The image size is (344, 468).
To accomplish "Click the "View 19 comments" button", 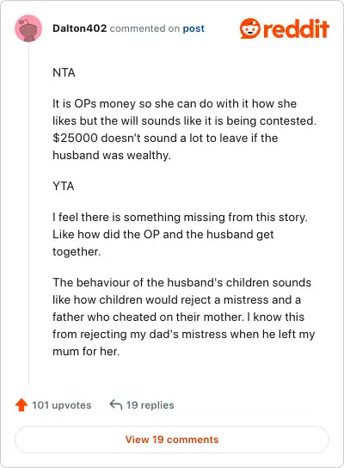I will [x=172, y=440].
